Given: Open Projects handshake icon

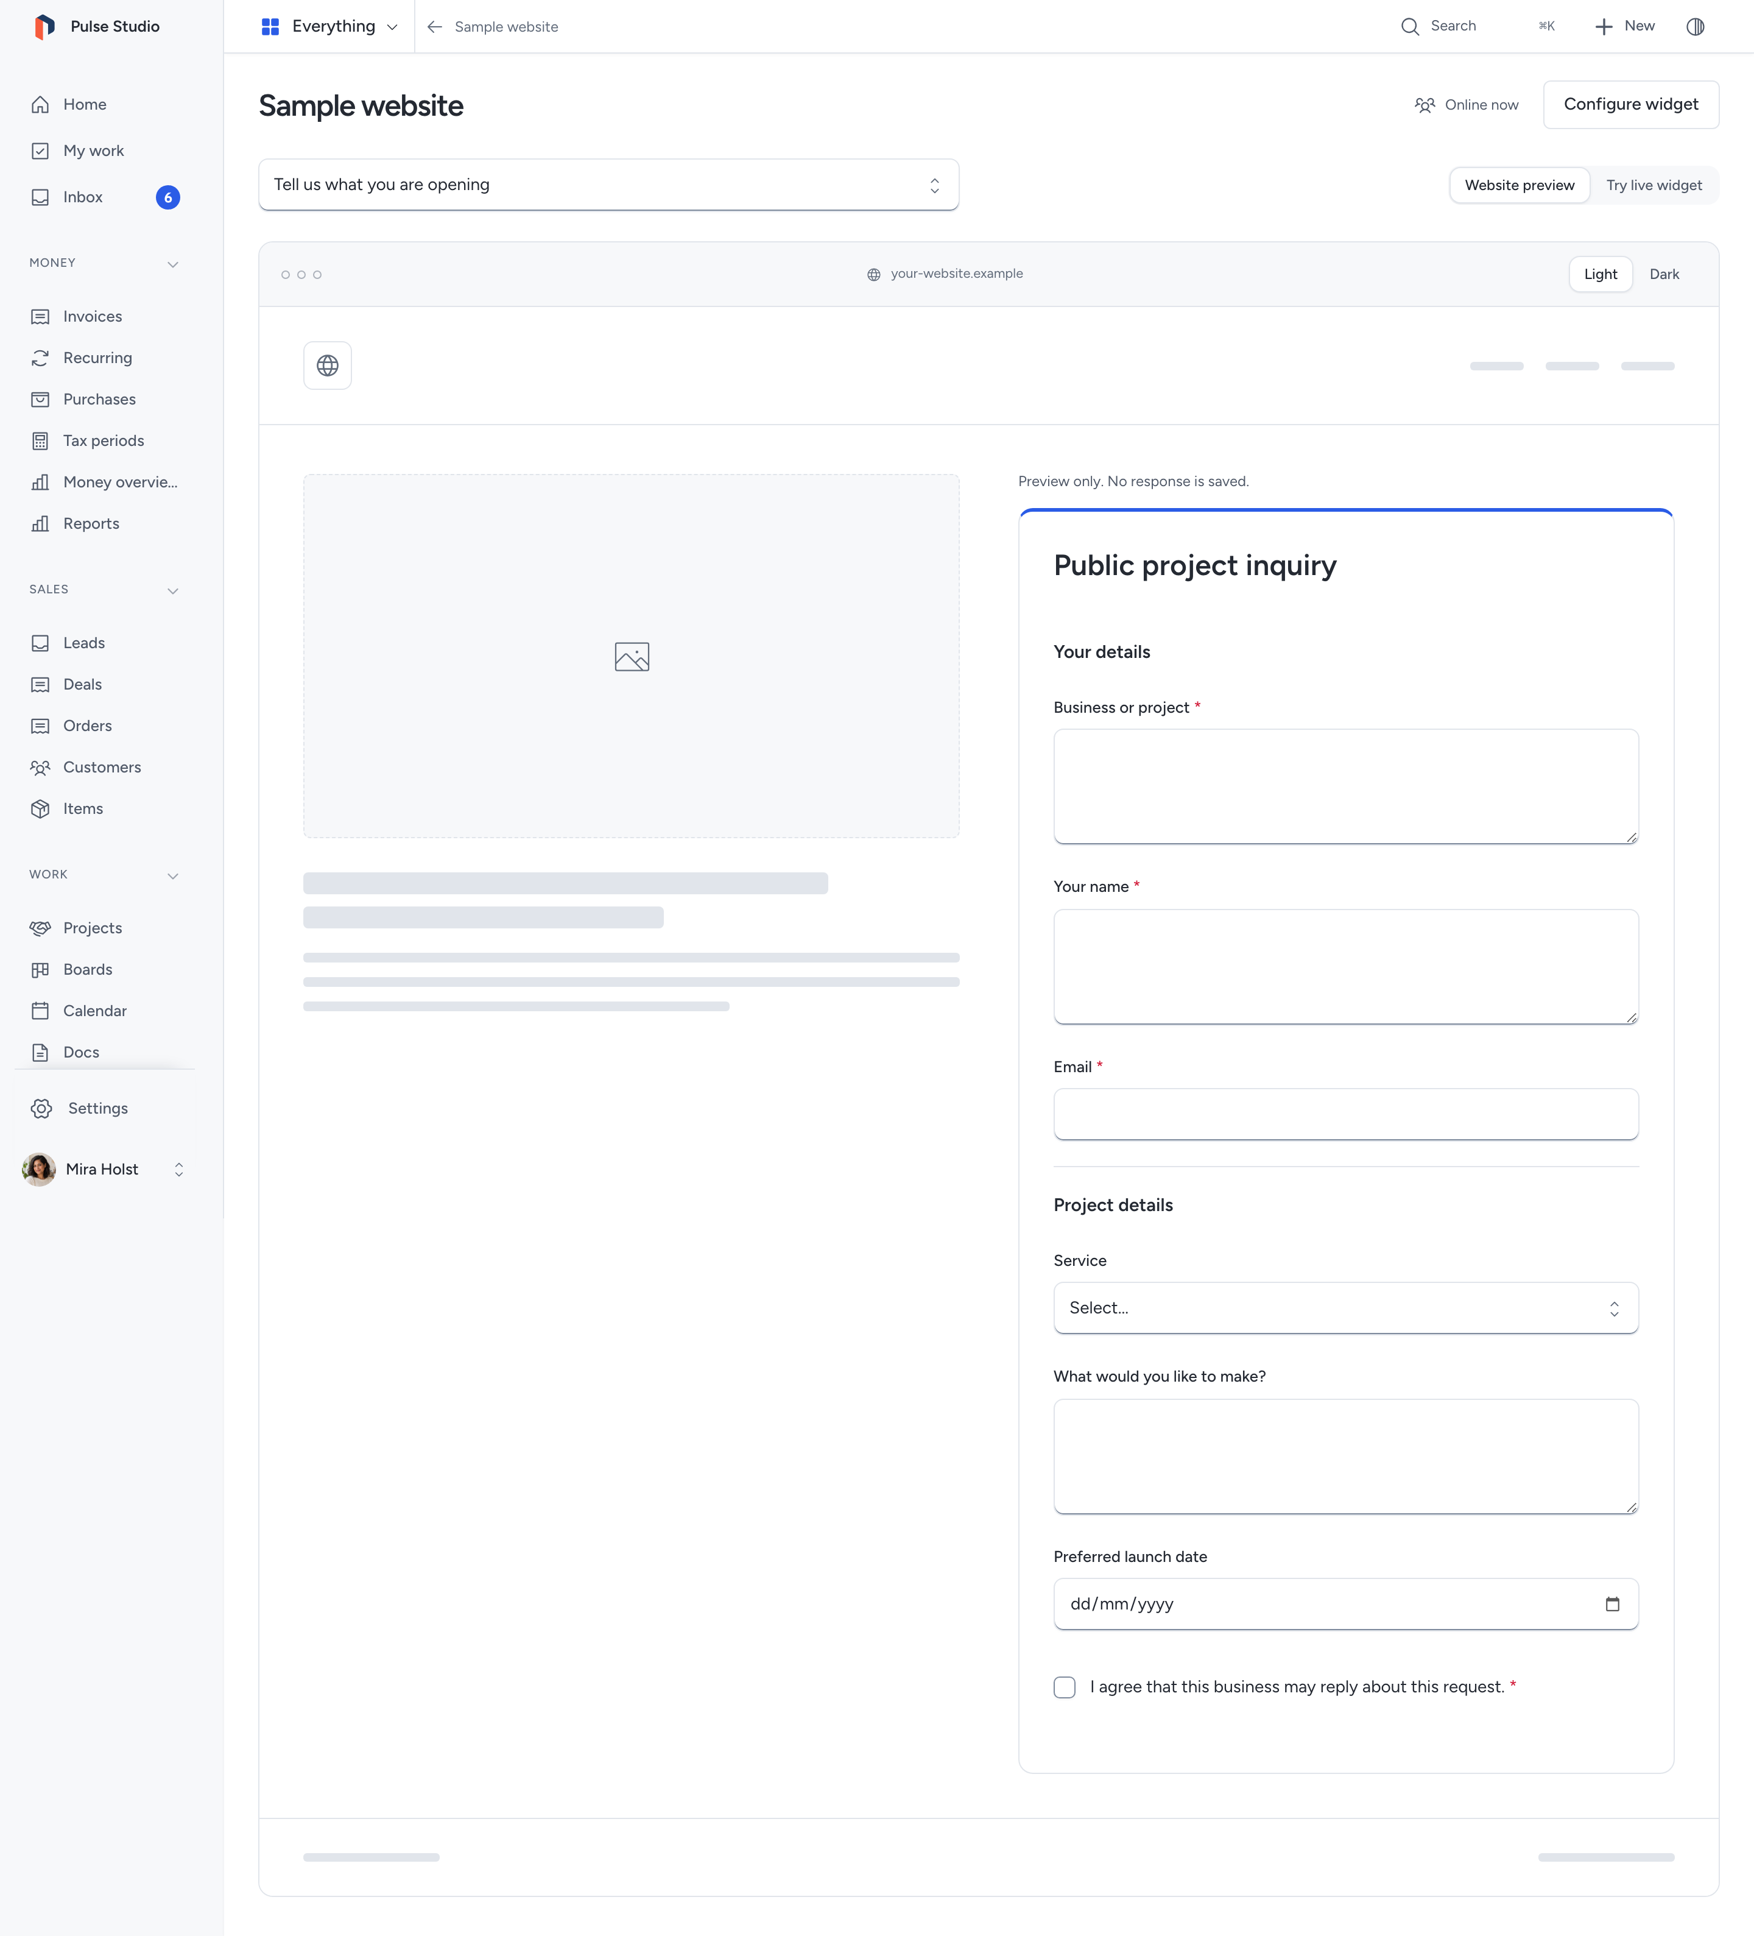Looking at the screenshot, I should (40, 928).
